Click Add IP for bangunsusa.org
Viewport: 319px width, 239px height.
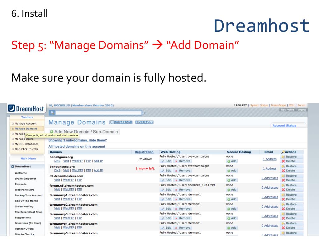tap(98, 170)
